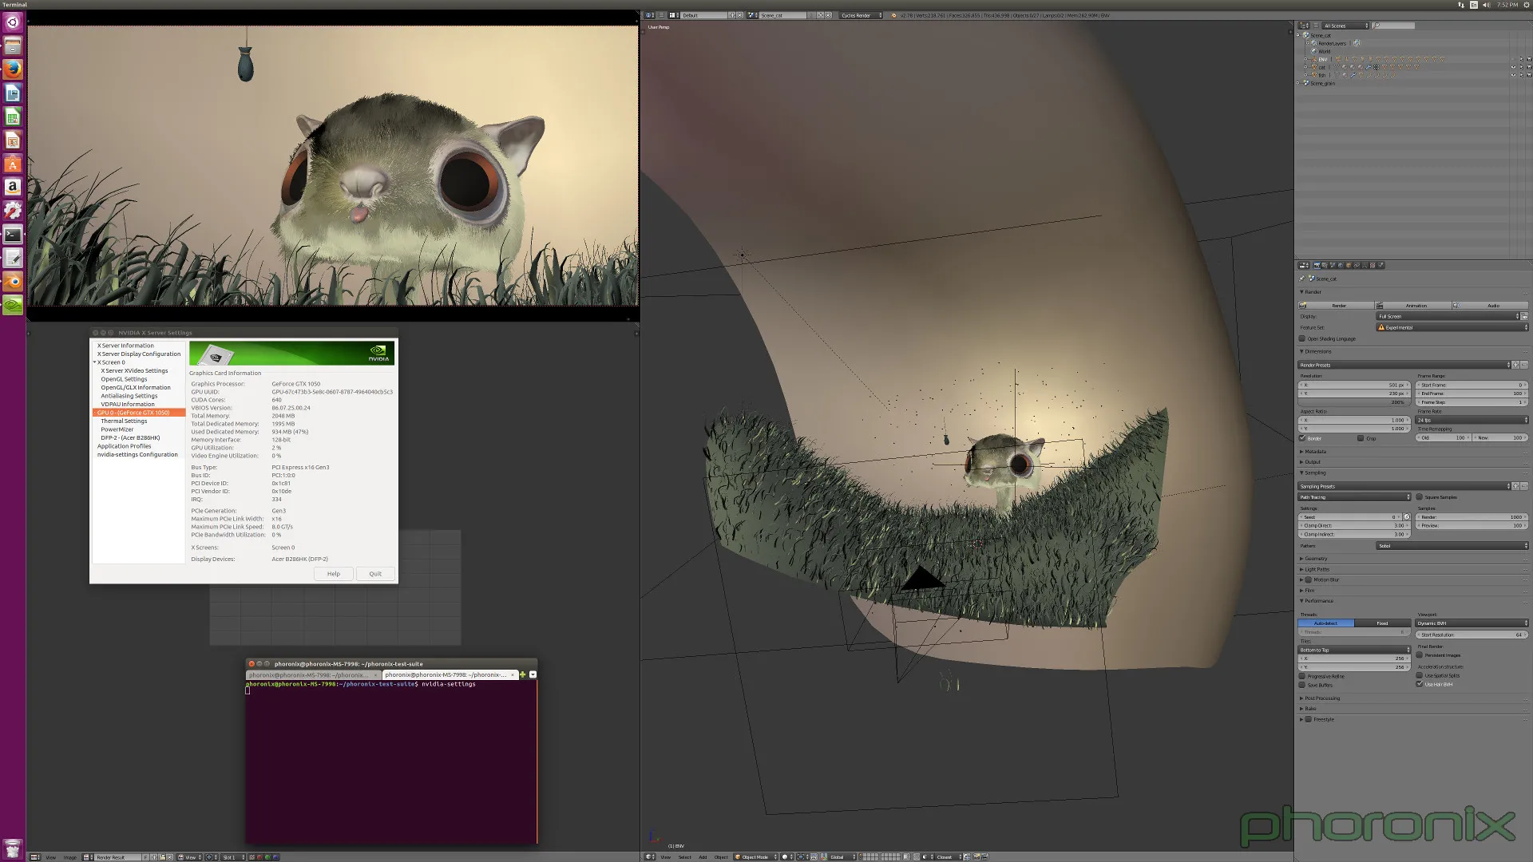Open the Terminal from the Ubuntu dock
This screenshot has width=1533, height=862.
pos(12,235)
